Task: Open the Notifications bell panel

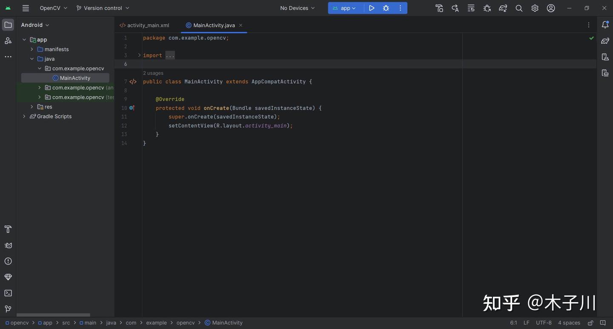Action: click(x=605, y=24)
